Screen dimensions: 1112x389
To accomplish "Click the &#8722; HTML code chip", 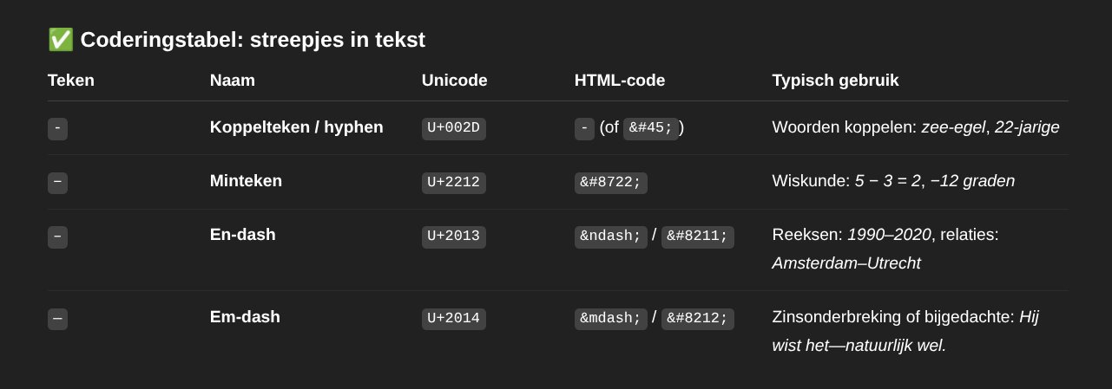I will tap(611, 183).
